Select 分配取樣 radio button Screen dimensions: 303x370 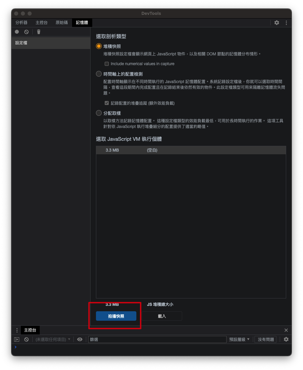point(99,113)
